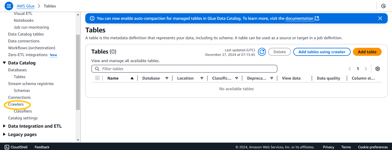The image size is (392, 150).
Task: Click the Column statistics header
Action: pyautogui.click(x=363, y=78)
